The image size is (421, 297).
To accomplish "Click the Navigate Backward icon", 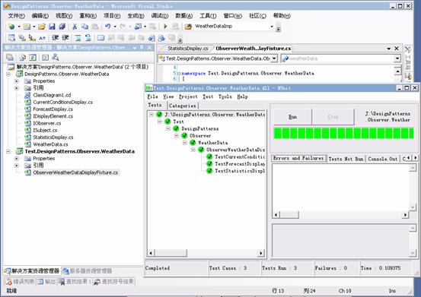I will tap(139, 27).
